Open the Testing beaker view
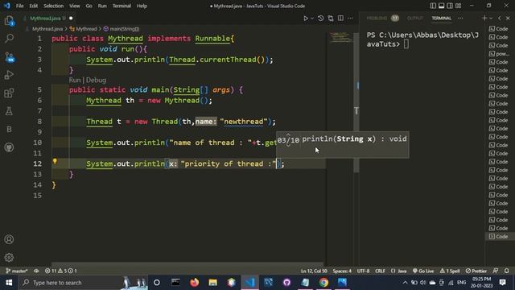The height and width of the screenshot is (290, 515). tap(9, 111)
